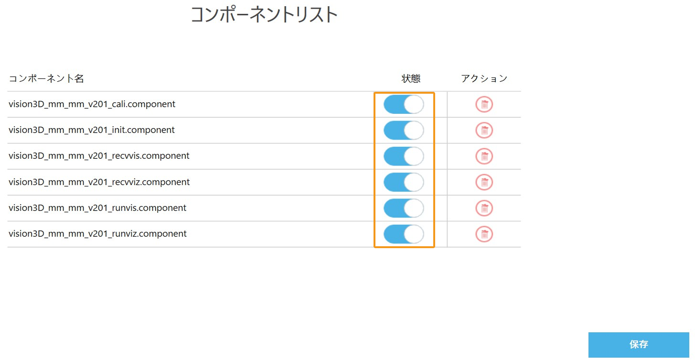Toggle the v201_cali component state
Viewport: 695px width, 361px height.
click(404, 104)
